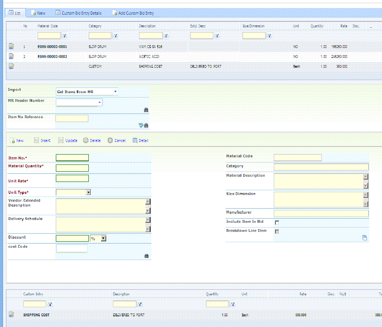Open the Get Items From MR dropdown
This screenshot has width=382, height=327.
[87, 92]
